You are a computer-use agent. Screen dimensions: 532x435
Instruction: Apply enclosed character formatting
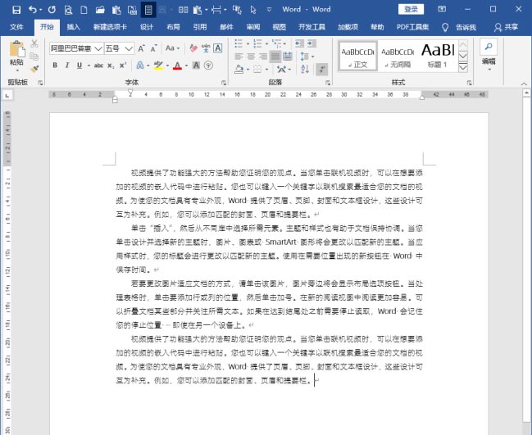click(x=209, y=65)
